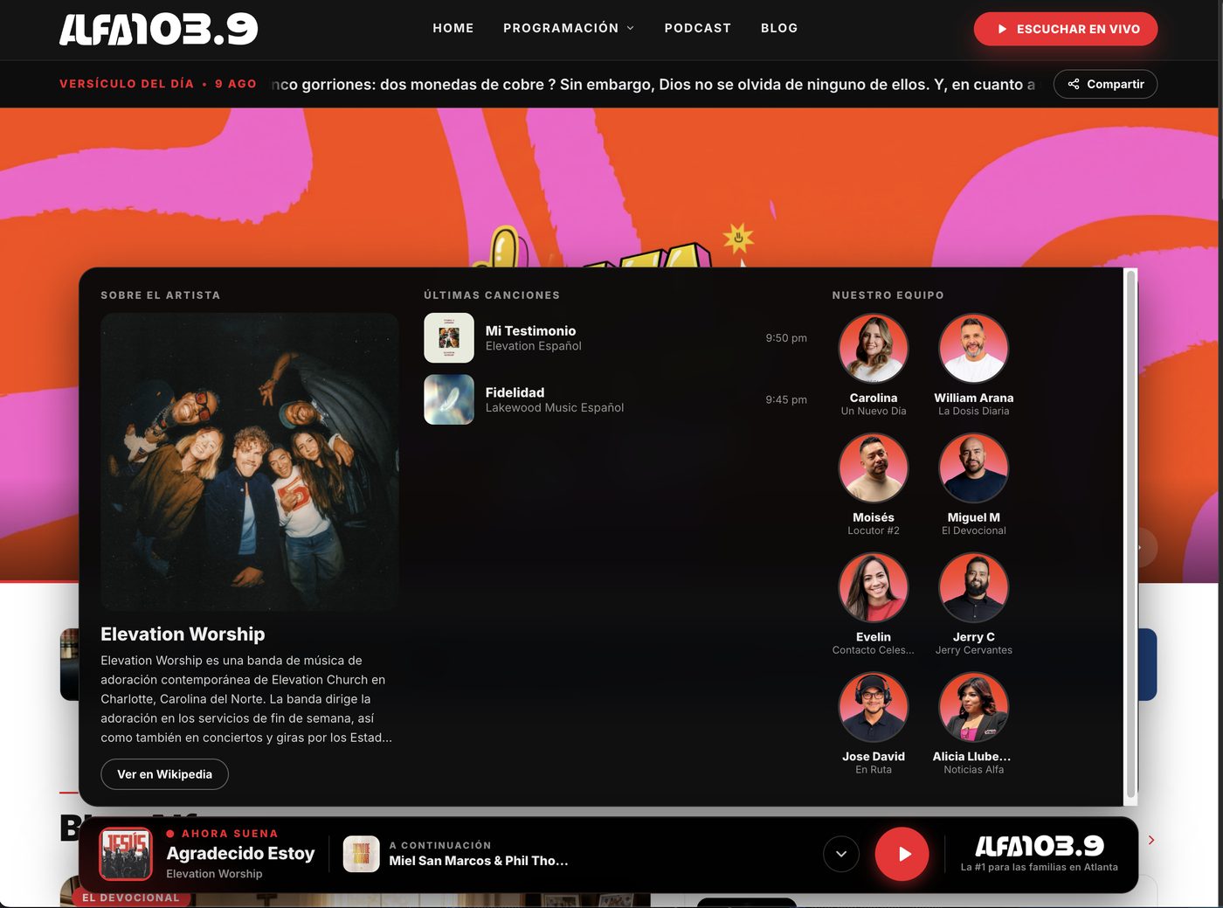
Task: Go to the PODCAST page
Action: pyautogui.click(x=697, y=28)
